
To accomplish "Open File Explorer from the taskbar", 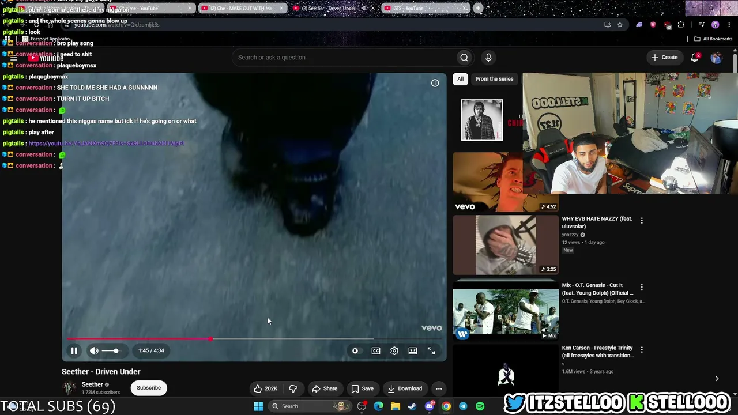I will 396,406.
